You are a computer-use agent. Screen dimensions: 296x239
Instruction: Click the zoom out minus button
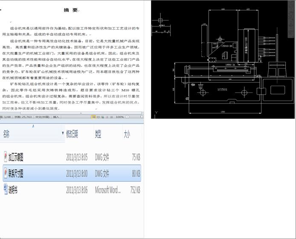128,117
